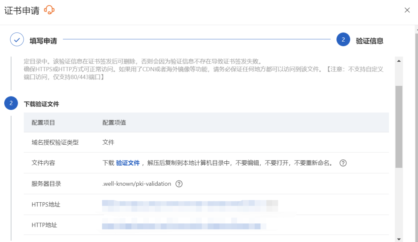418x242 pixels.
Task: Click the completed checkmark step circle
Action: click(x=17, y=40)
